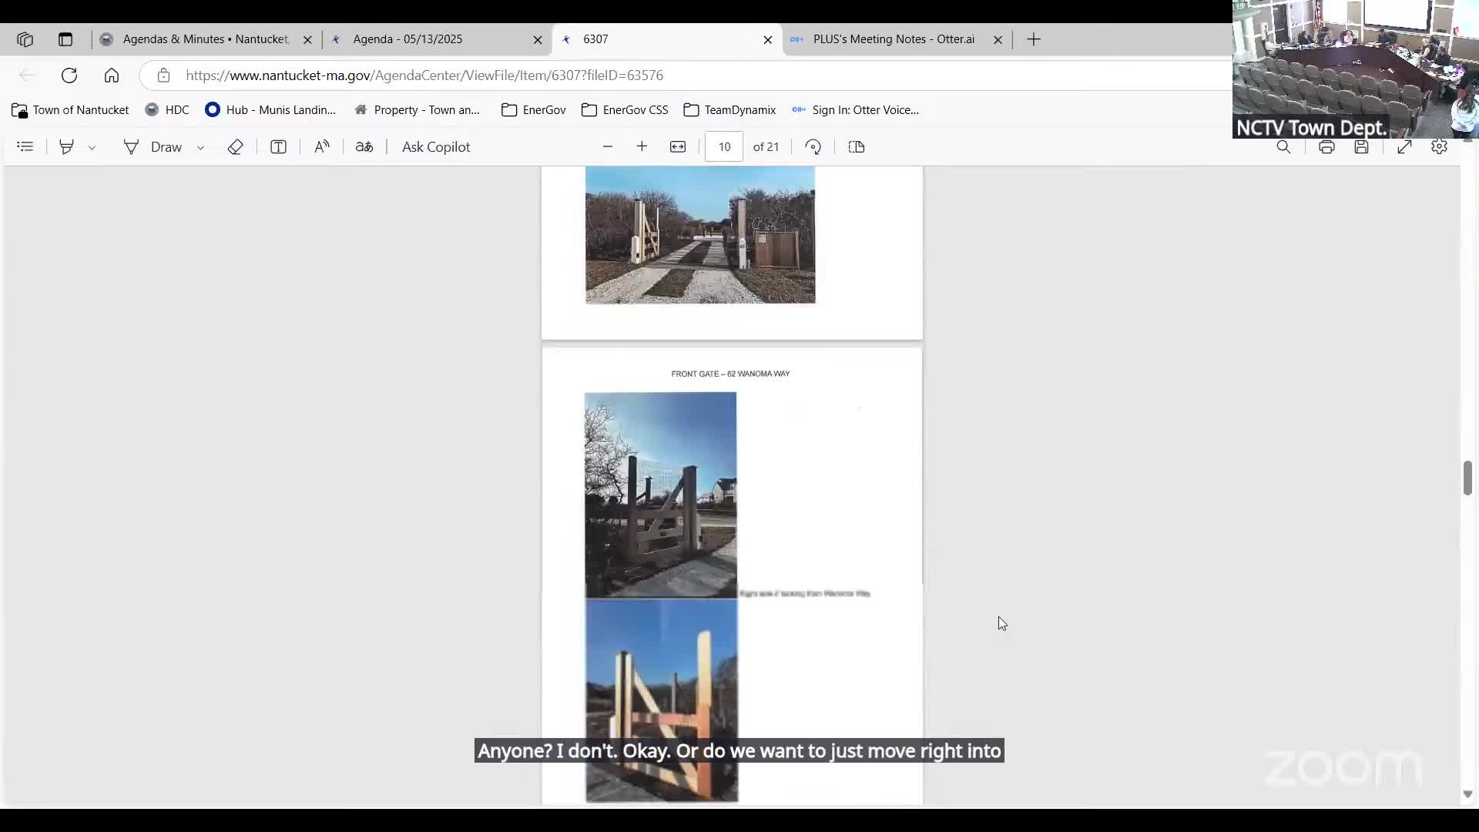1479x832 pixels.
Task: Expand the Draw tool options dropdown
Action: (x=200, y=147)
